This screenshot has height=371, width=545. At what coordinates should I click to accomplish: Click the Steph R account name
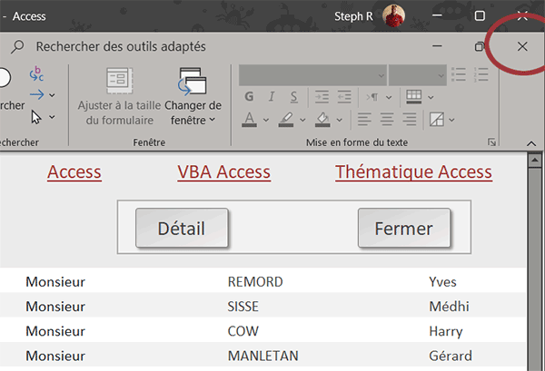tap(353, 16)
